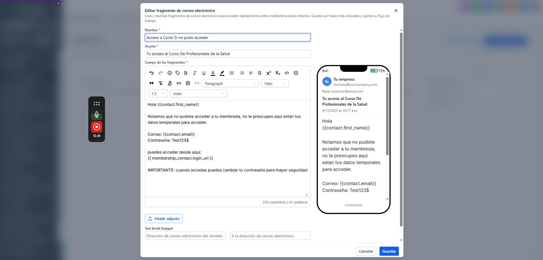
Task: Toggle underline formatting
Action: pyautogui.click(x=204, y=73)
